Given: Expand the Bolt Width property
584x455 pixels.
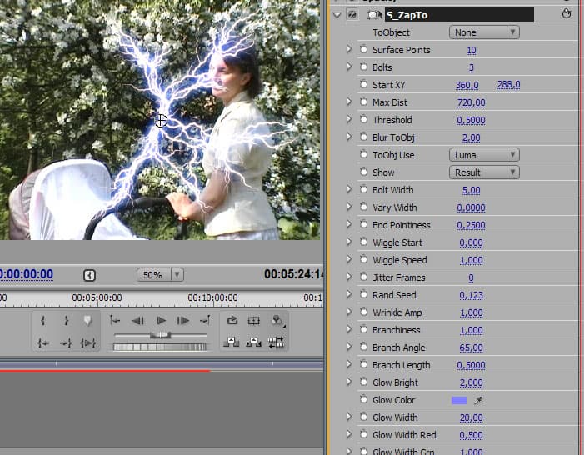Looking at the screenshot, I should (x=348, y=189).
